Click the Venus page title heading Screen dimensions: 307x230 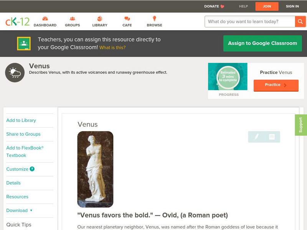point(40,66)
